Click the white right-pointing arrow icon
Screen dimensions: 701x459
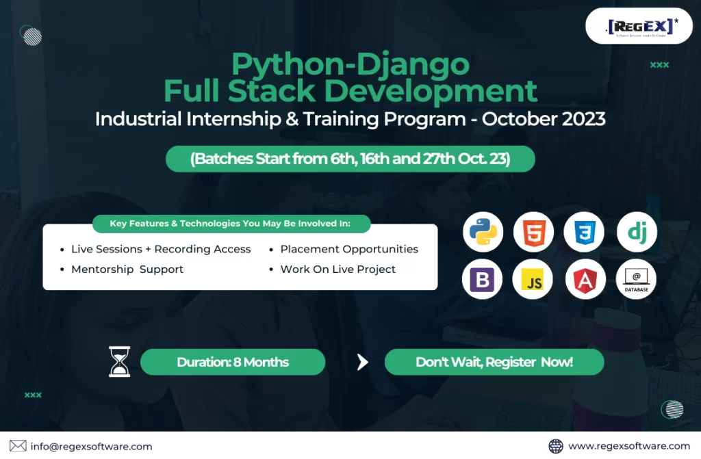(363, 362)
